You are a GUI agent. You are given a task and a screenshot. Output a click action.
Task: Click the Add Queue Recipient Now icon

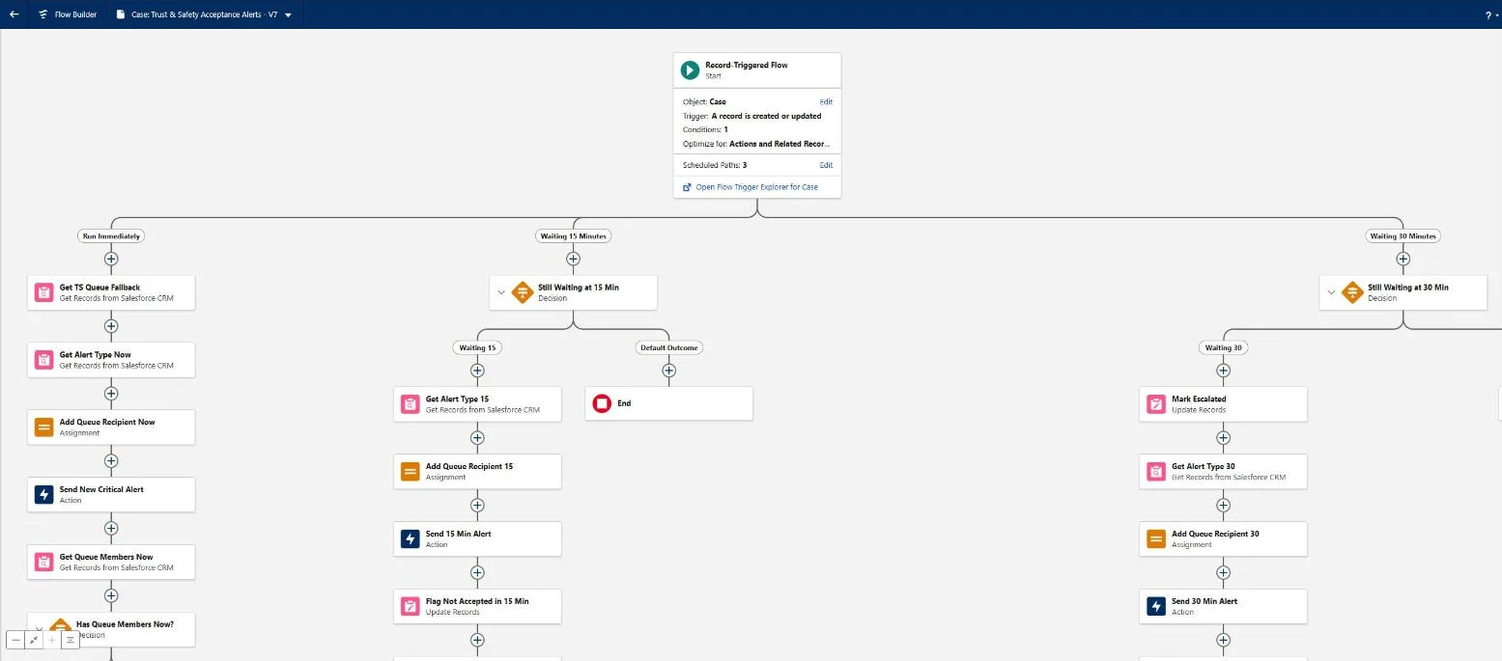point(43,427)
